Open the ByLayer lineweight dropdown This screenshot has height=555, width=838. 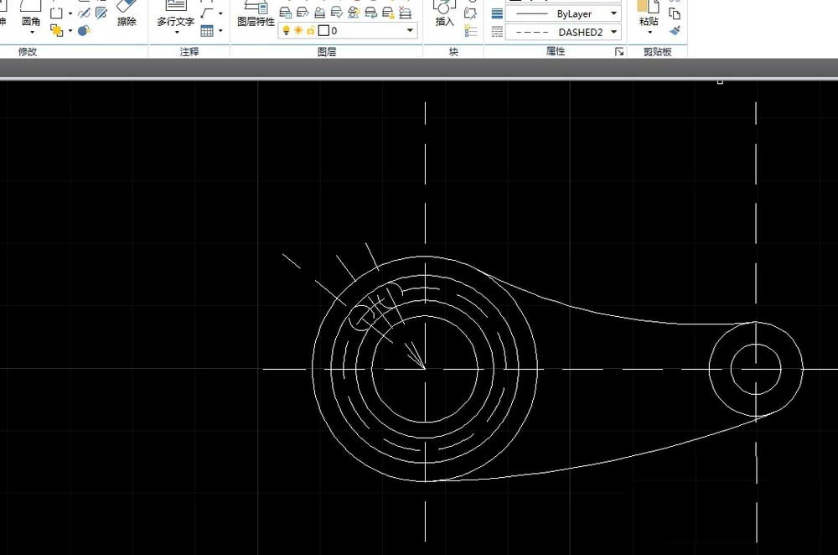pos(614,13)
